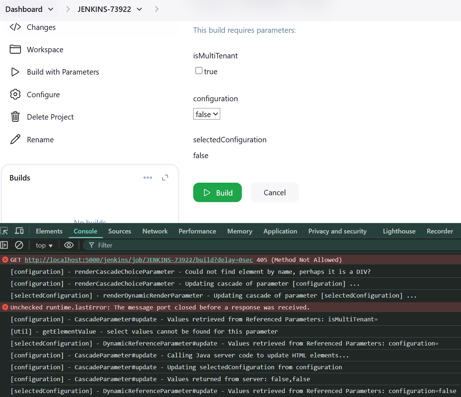Click the Build with Parameters play icon
The image size is (461, 397).
click(15, 72)
